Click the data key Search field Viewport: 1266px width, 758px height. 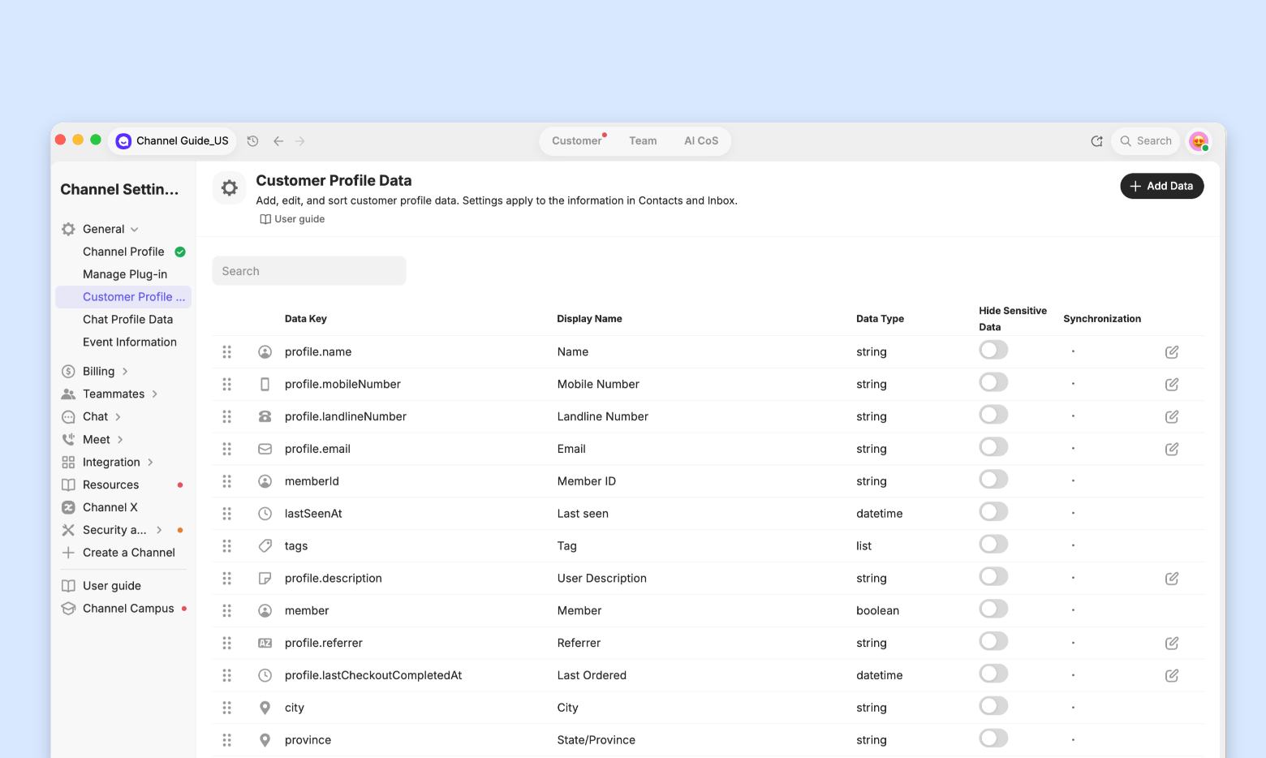(x=309, y=271)
